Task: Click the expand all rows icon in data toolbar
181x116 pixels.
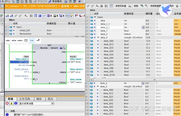Action: pos(106,6)
